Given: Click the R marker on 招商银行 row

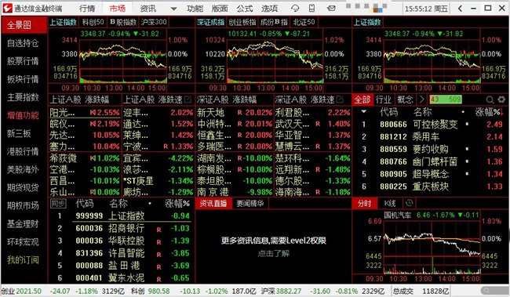Looking at the screenshot, I should (x=159, y=230).
